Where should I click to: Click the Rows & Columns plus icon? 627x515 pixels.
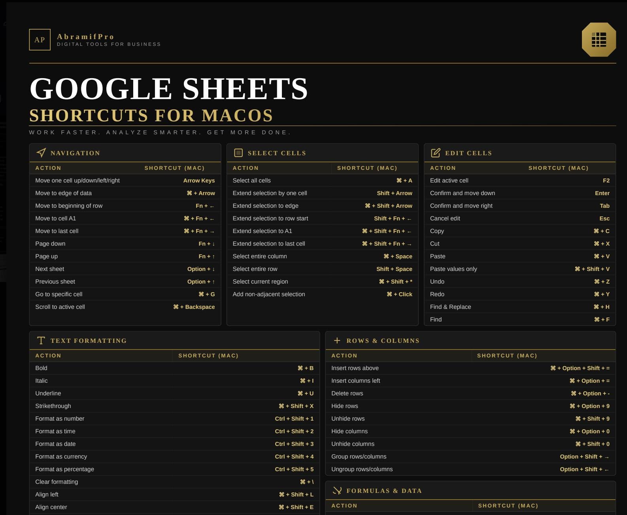pos(337,340)
